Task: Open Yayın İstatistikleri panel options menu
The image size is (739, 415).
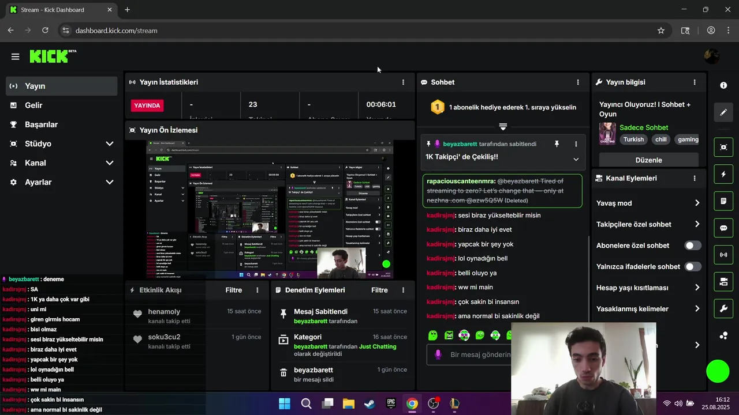Action: point(403,82)
